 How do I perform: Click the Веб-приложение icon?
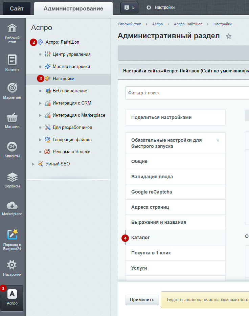[48, 91]
